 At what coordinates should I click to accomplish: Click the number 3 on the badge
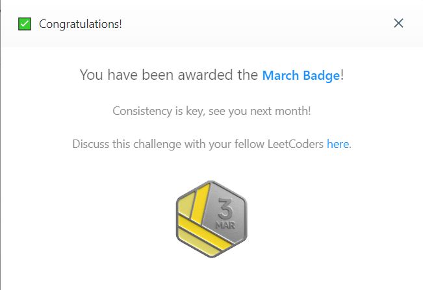[x=225, y=208]
